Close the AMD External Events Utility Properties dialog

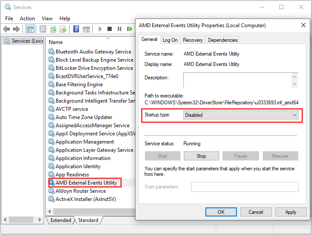303,25
